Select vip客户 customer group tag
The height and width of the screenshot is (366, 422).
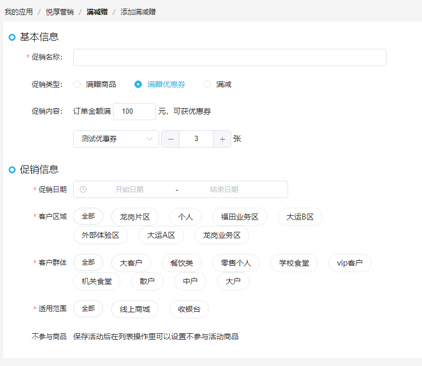[x=349, y=263]
